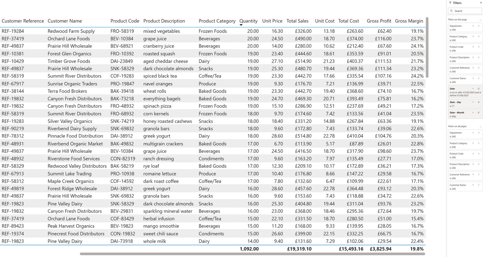The height and width of the screenshot is (257, 483).
Task: Sort the table by the Gross Margin column
Action: [409, 21]
